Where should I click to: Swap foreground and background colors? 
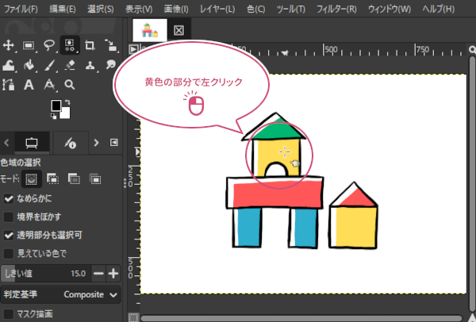67,102
